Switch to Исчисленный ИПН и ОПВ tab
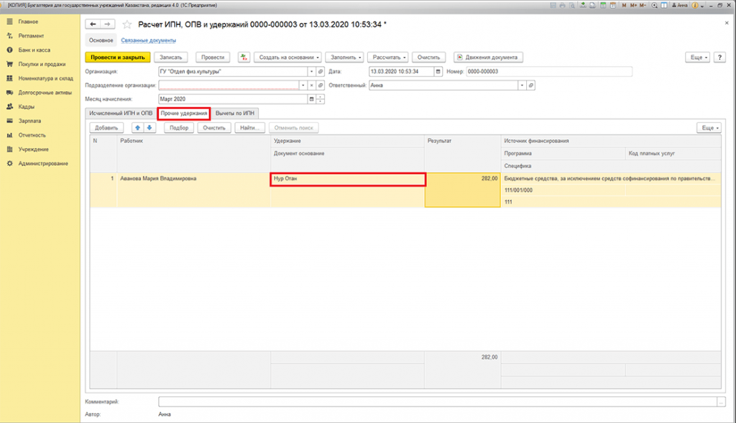The width and height of the screenshot is (736, 423). 120,113
